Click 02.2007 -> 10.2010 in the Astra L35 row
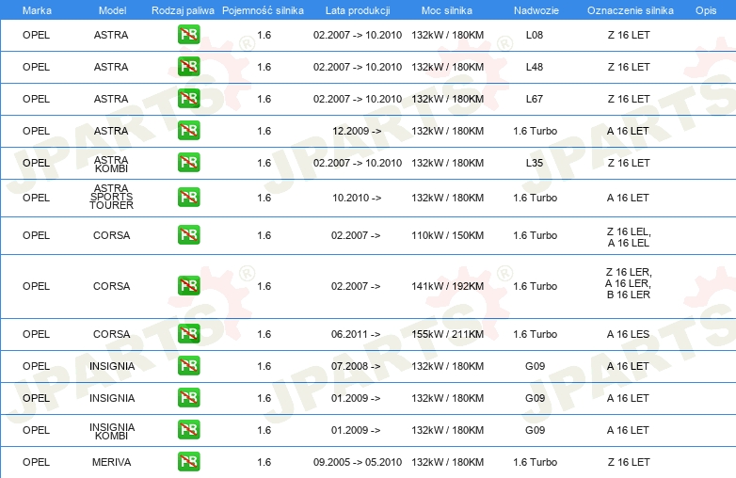Screen dimensions: 736x478 pos(358,163)
